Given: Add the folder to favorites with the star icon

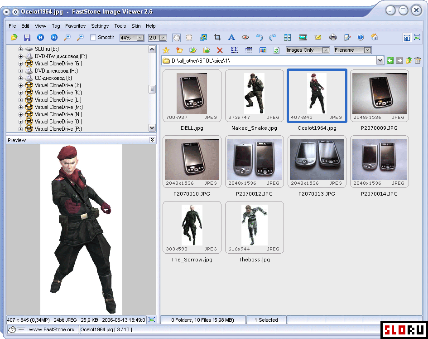Looking at the screenshot, I should 166,50.
